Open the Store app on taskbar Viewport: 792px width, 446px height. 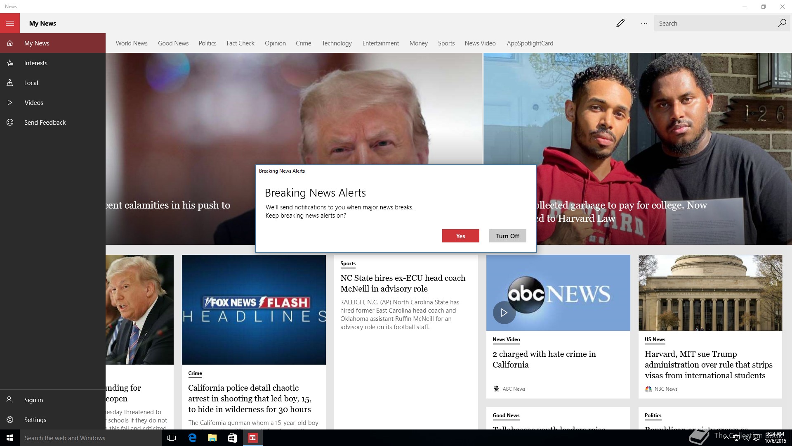pyautogui.click(x=232, y=438)
